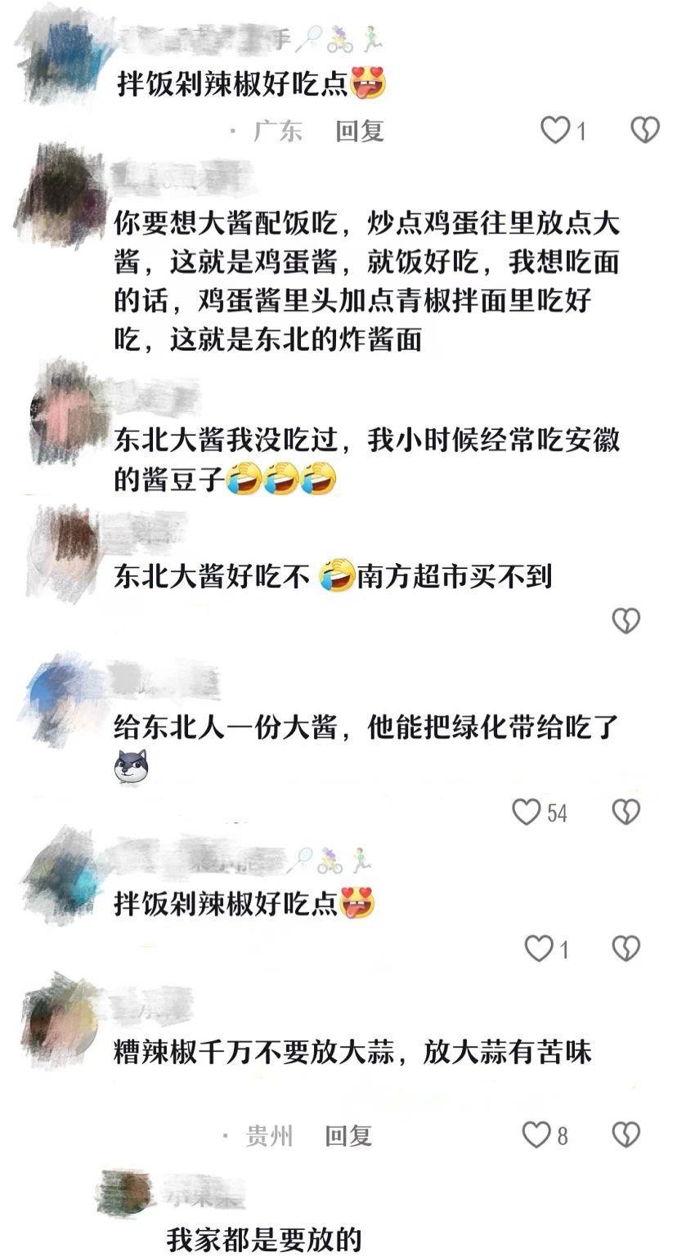Dislike the second 拌饭剁辣椒 comment
Screen dimensions: 677x1257
[626, 949]
